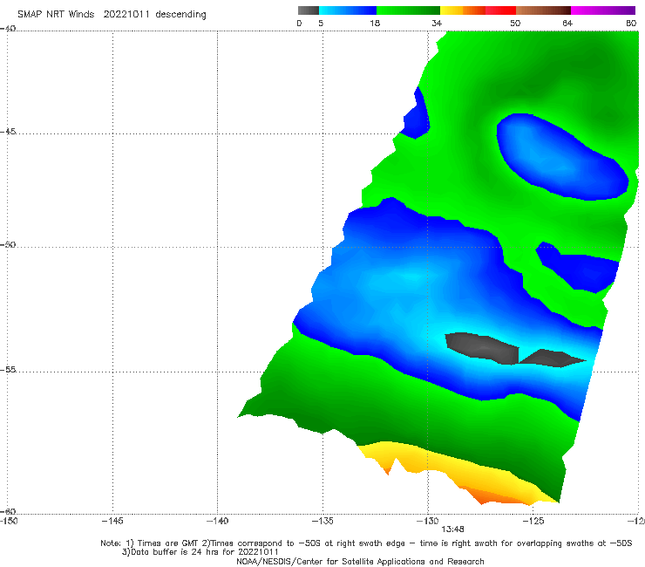Click the color bar tick label '64'
The width and height of the screenshot is (645, 567).
567,23
